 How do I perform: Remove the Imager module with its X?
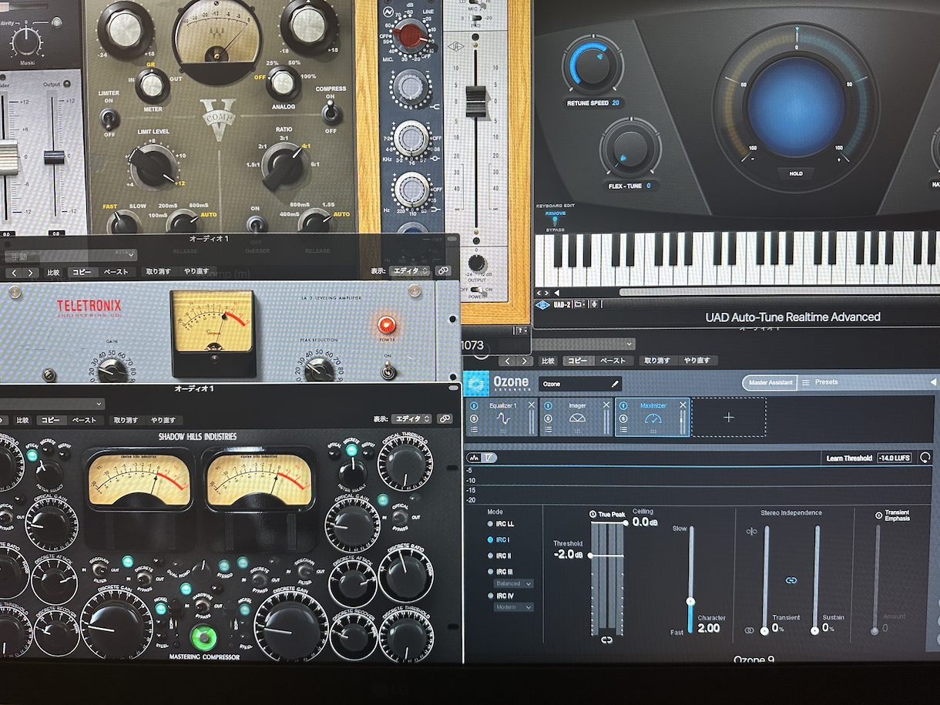[x=606, y=405]
